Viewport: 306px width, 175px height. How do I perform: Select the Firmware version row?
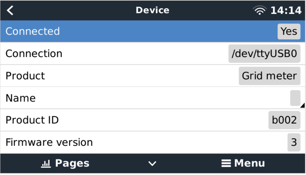pyautogui.click(x=127, y=142)
